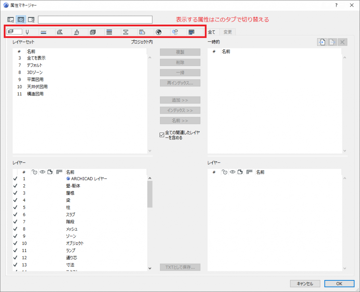
Task: Open the Fills attribute tab
Action: [60, 32]
